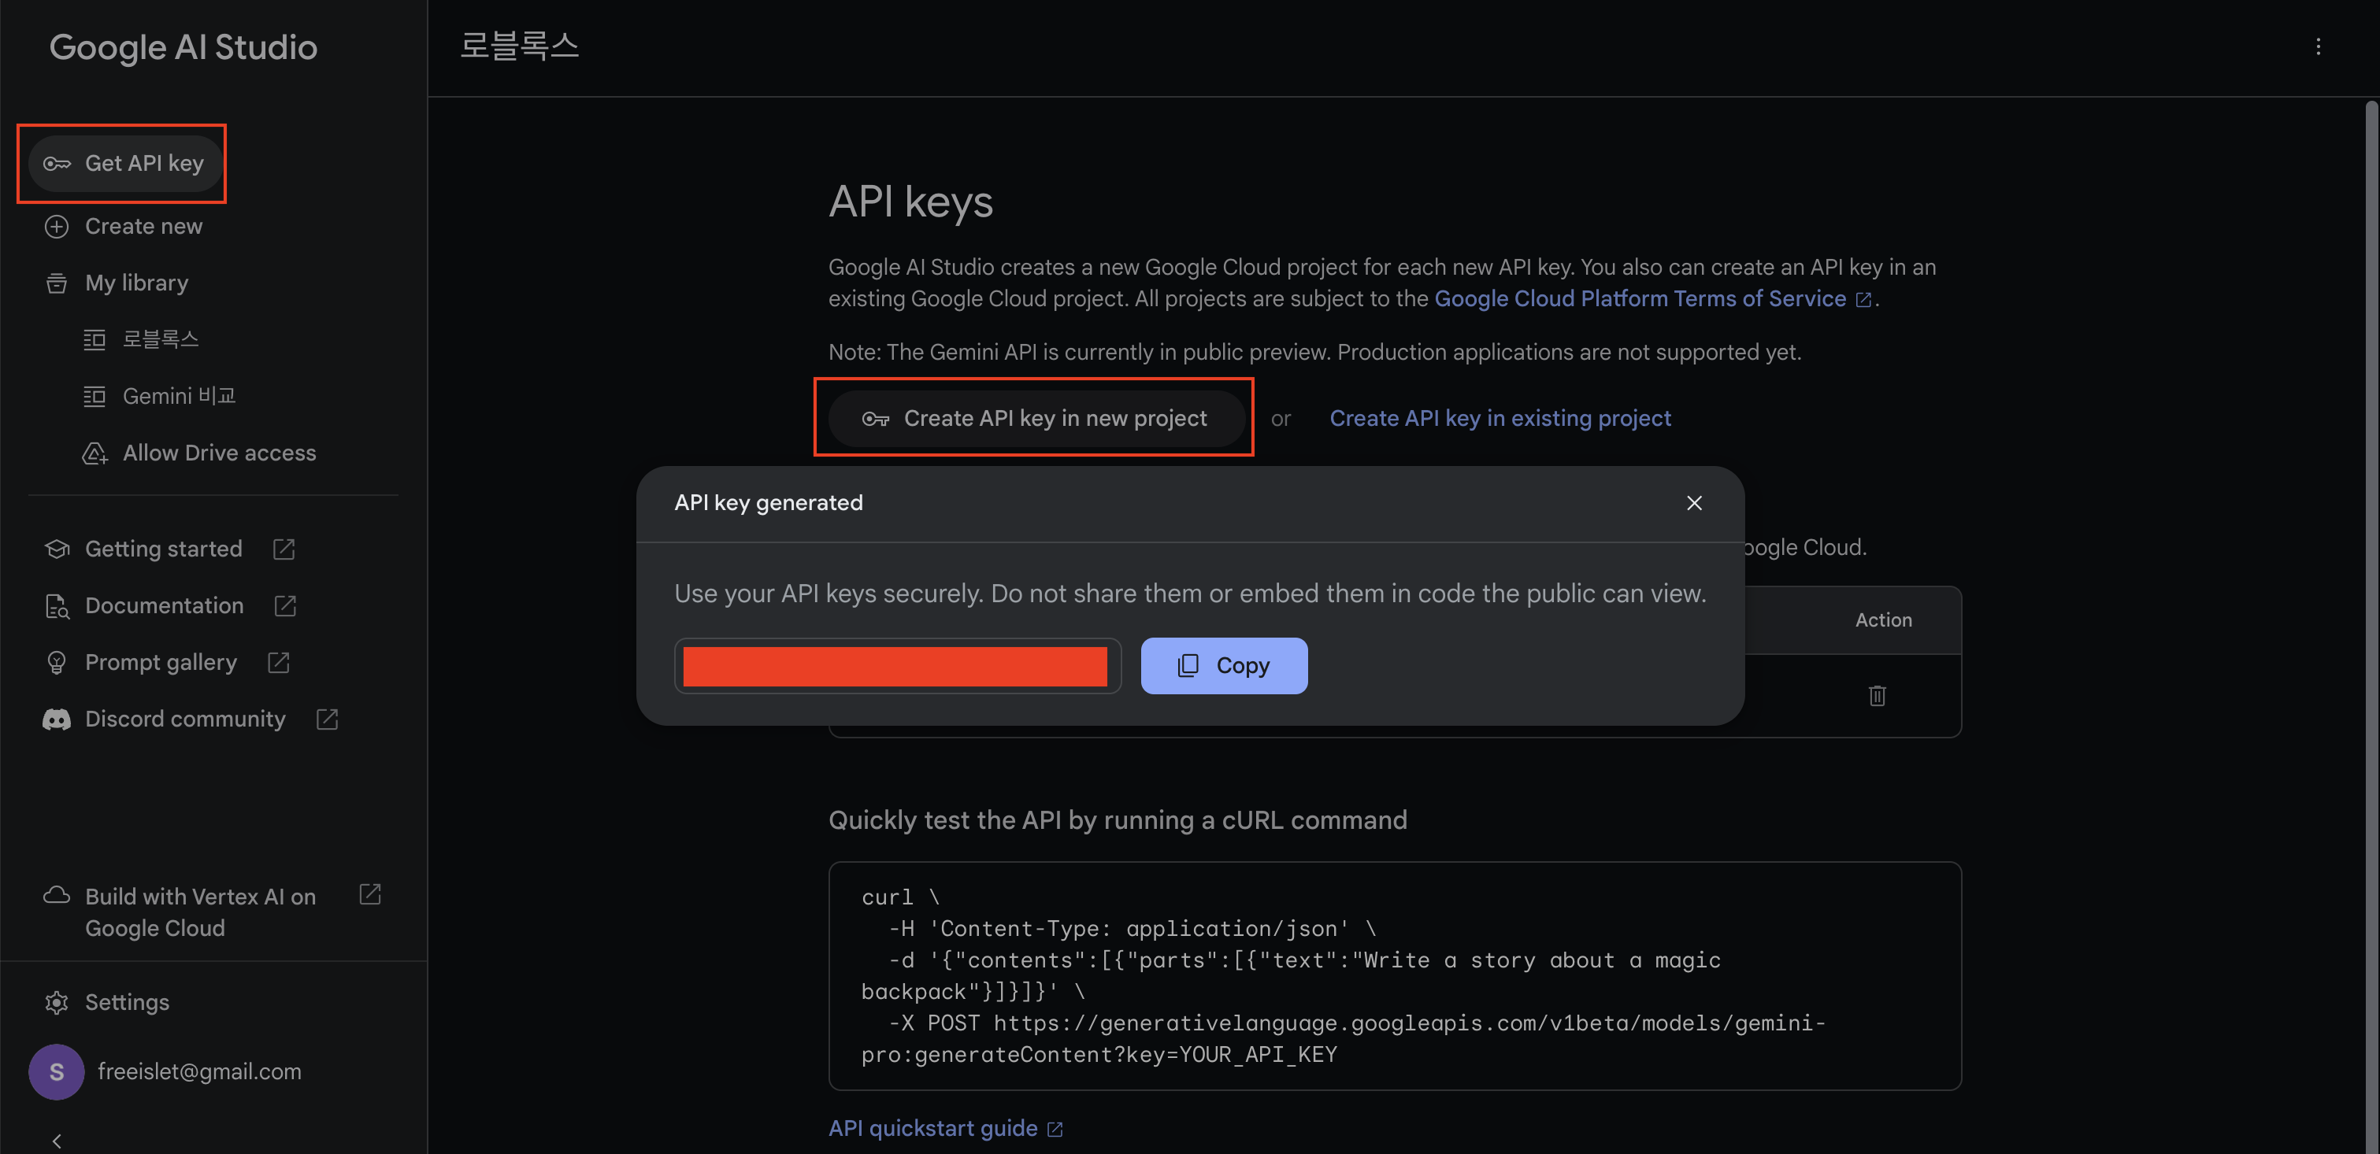Click Create API key in new project
The height and width of the screenshot is (1154, 2380).
(x=1035, y=418)
